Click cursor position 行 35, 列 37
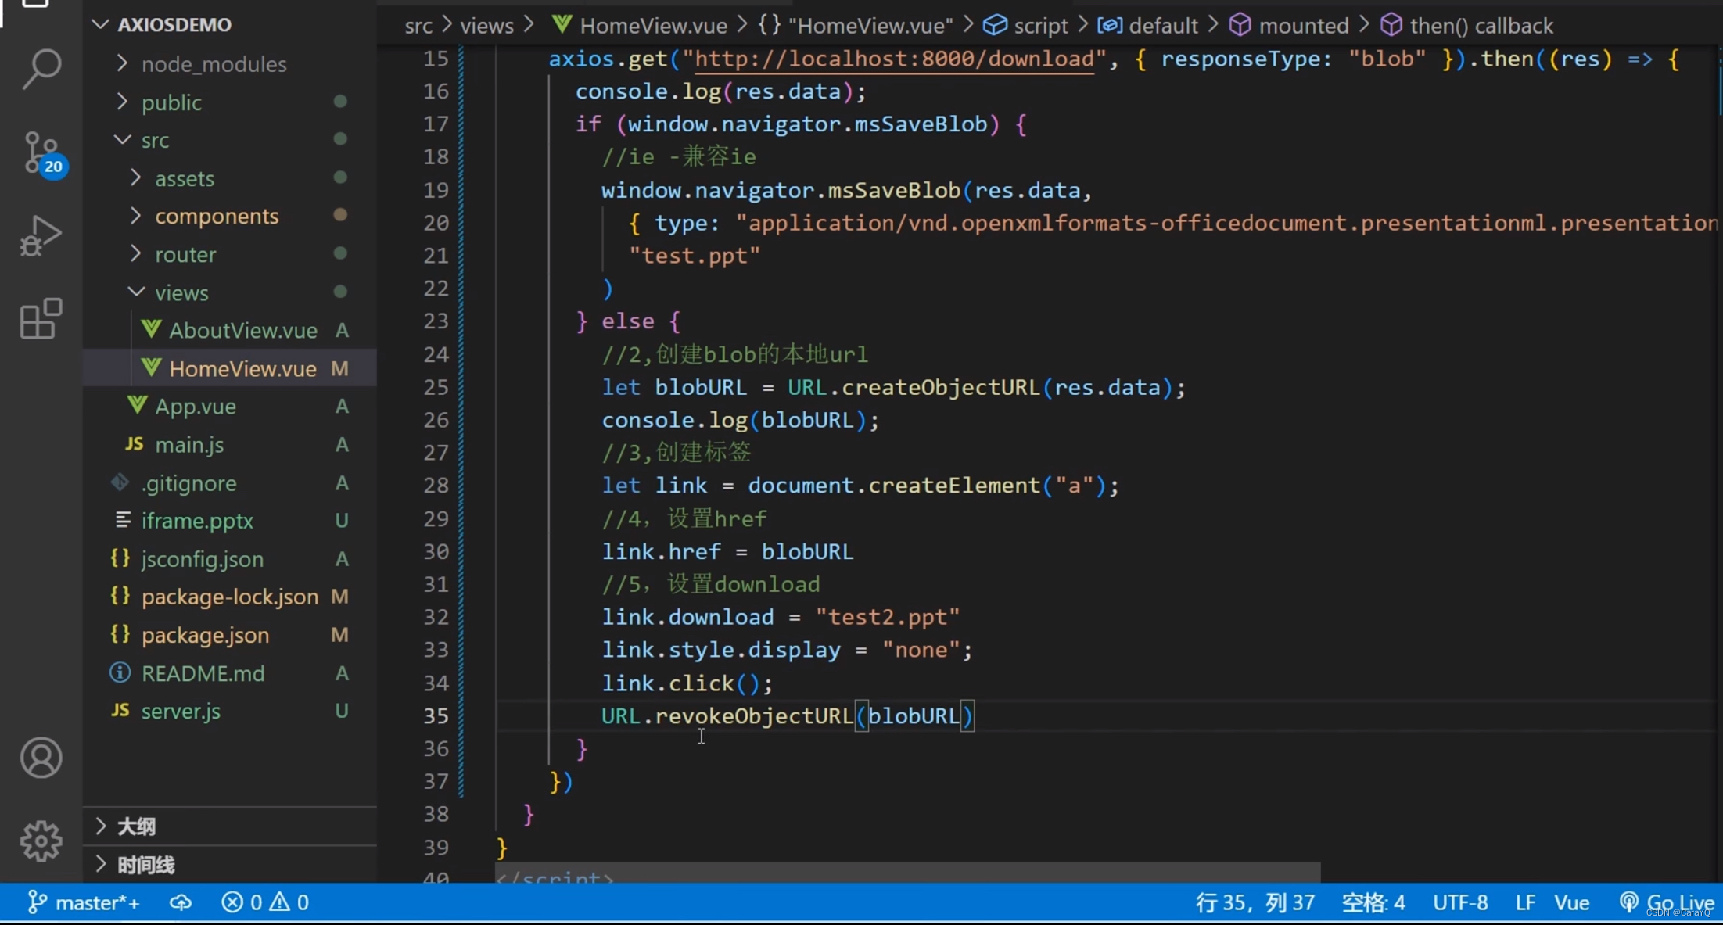Screen dimensions: 1723x925 click(1255, 903)
